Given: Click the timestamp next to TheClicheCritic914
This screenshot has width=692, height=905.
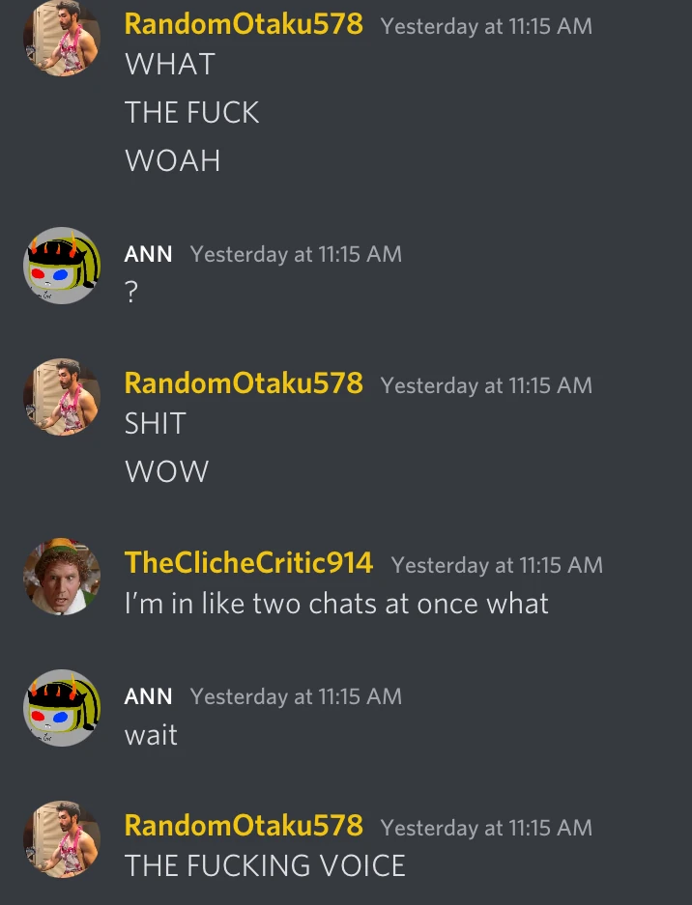Looking at the screenshot, I should [x=497, y=565].
